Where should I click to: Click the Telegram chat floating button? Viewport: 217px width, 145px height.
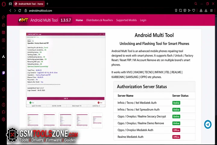pos(208,124)
